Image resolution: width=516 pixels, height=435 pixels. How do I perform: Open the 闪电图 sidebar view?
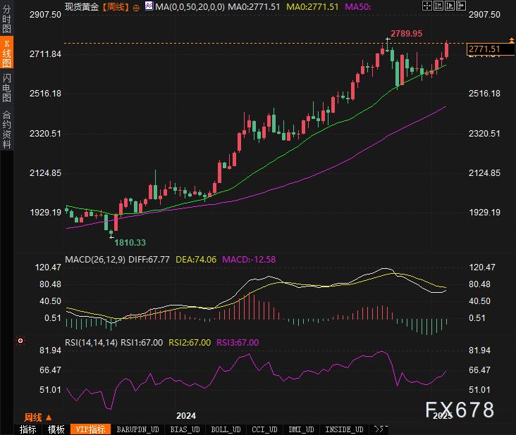[x=6, y=87]
